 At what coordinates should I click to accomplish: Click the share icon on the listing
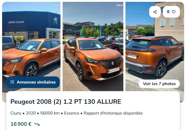coord(155,12)
